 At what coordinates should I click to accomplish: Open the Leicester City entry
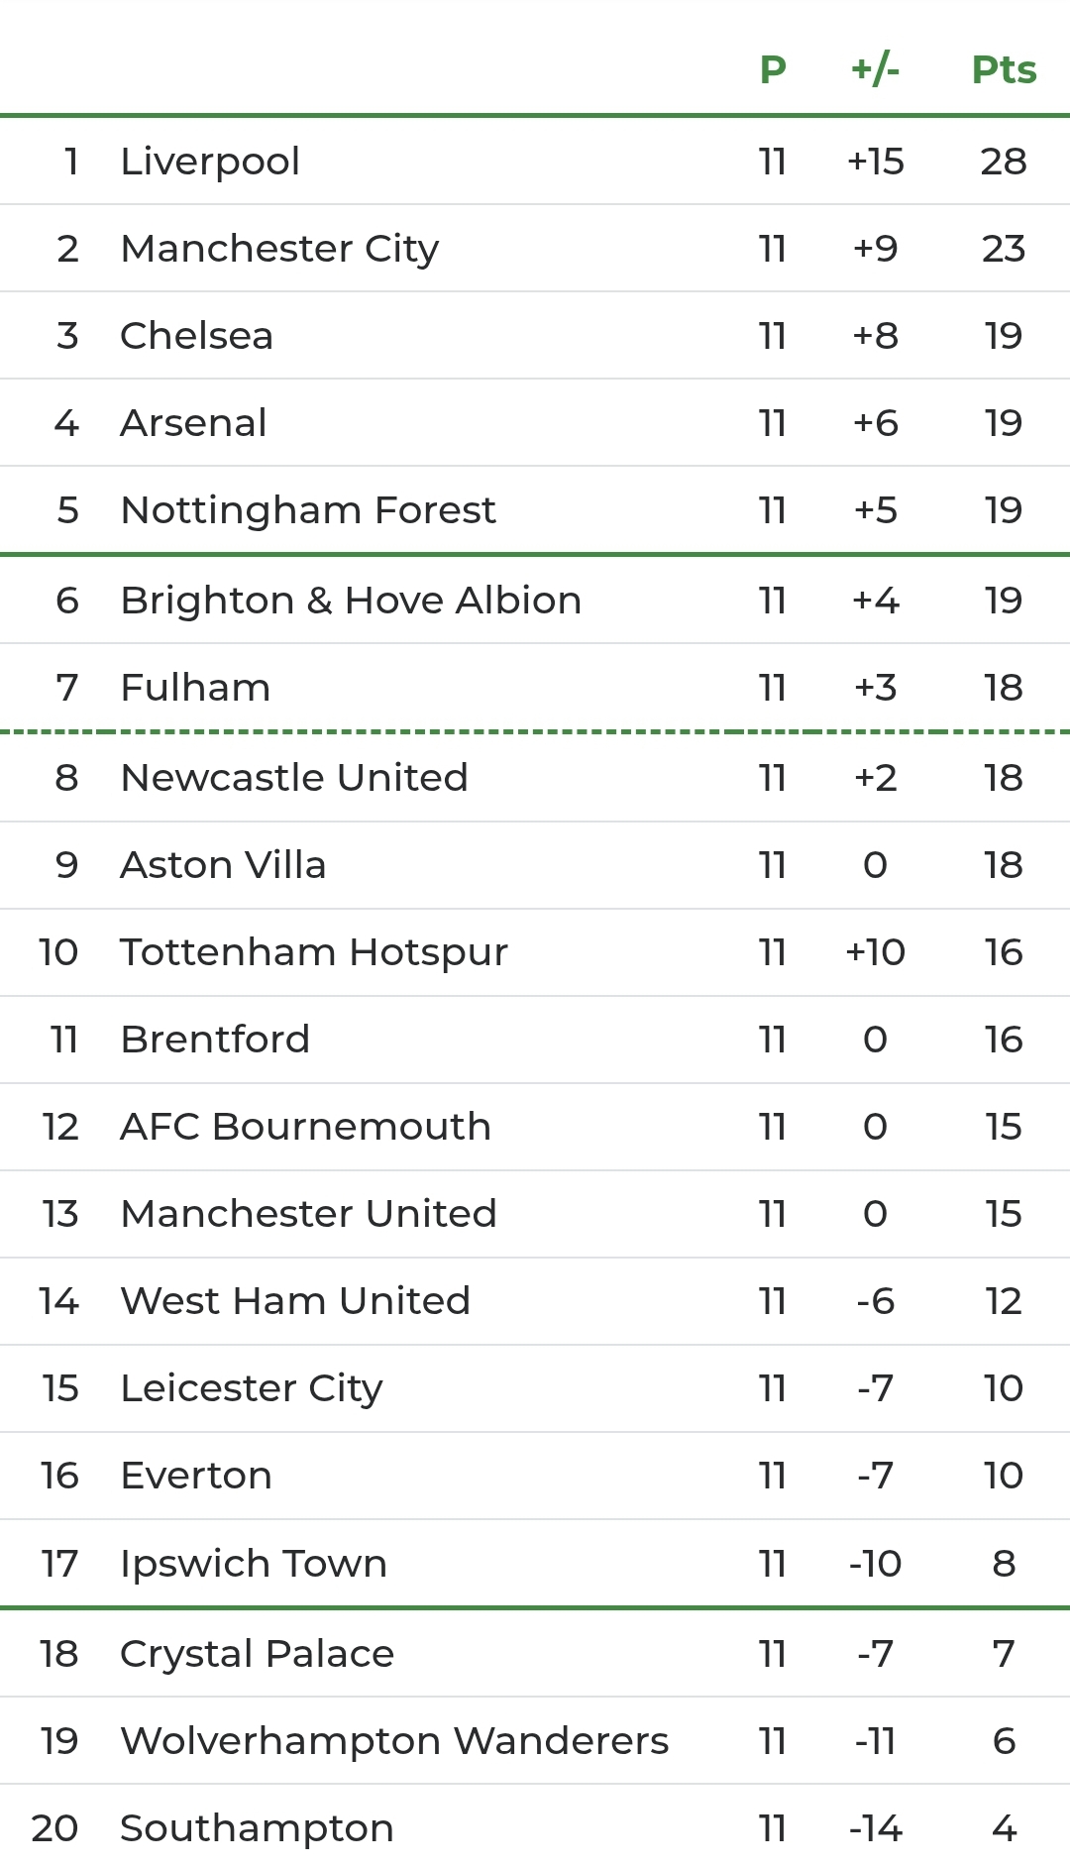(x=535, y=1388)
